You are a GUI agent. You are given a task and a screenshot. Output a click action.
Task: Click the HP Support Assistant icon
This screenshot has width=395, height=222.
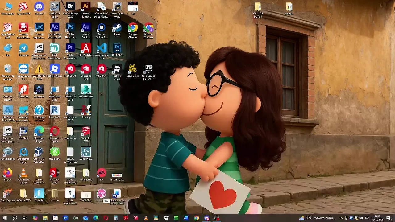39,114
